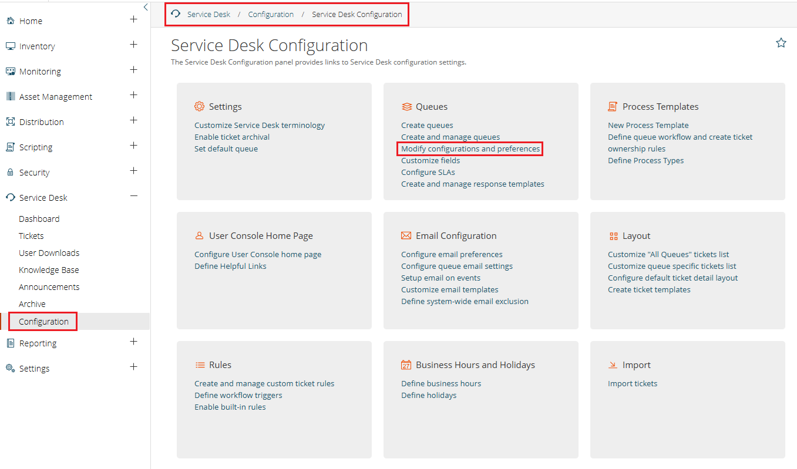This screenshot has height=469, width=797.
Task: Click Create ticket templates link
Action: point(649,289)
